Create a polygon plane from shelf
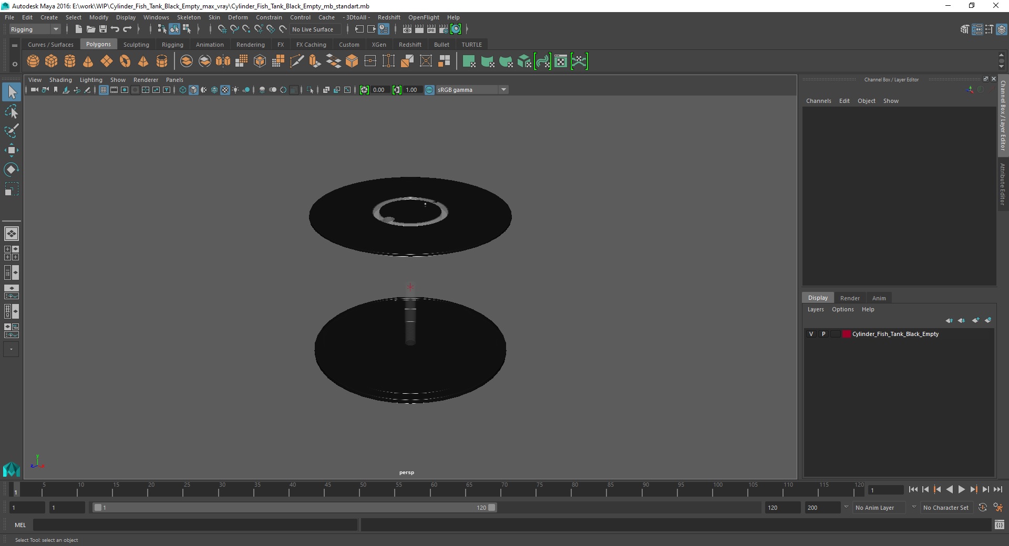1009x546 pixels. (107, 61)
